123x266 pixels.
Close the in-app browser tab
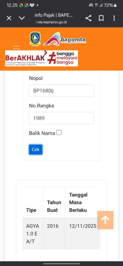[9, 18]
